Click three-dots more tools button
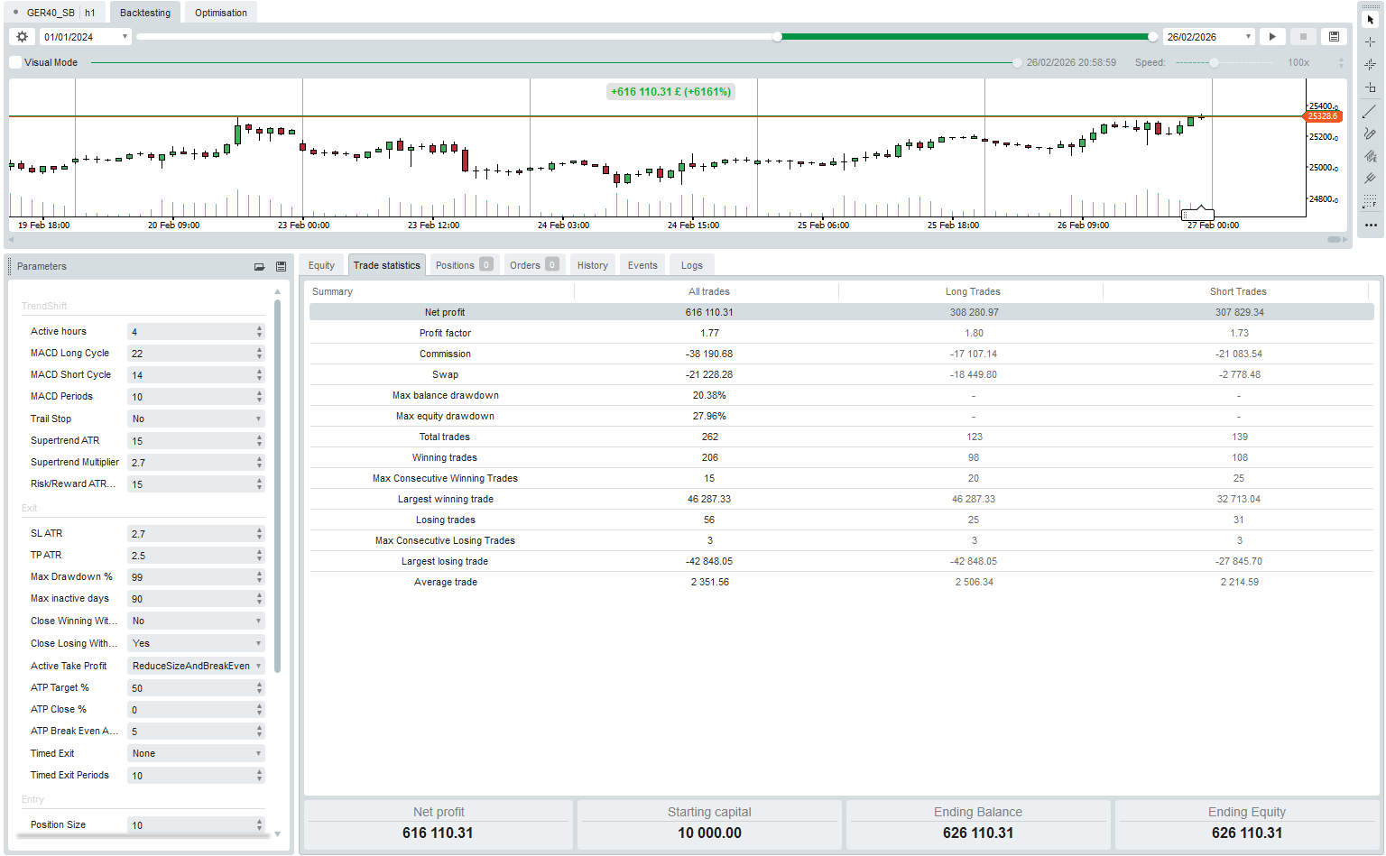 tap(1370, 226)
